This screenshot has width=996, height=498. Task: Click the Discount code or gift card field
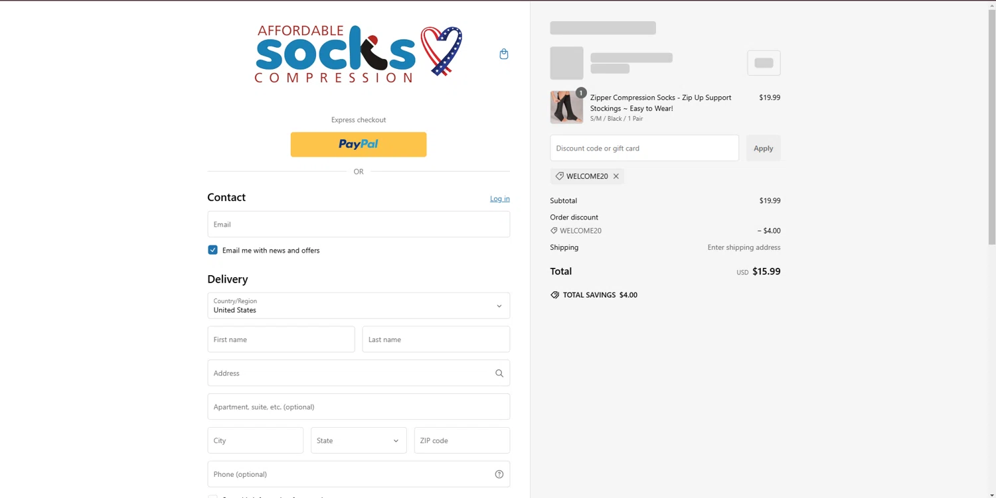tap(644, 148)
